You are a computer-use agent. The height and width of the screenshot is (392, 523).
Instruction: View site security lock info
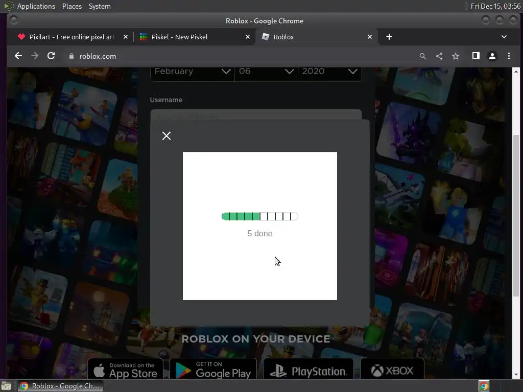(x=71, y=56)
